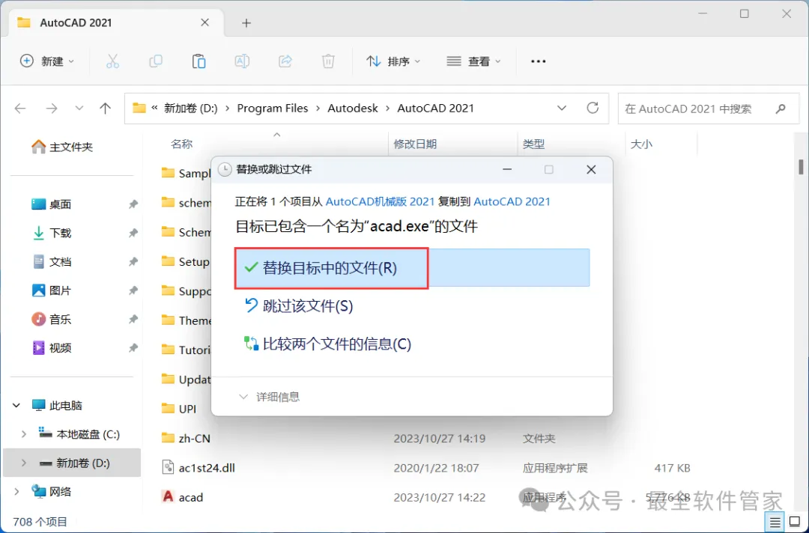Click the Back navigation arrow
Screen dimensions: 809x533
click(x=20, y=109)
